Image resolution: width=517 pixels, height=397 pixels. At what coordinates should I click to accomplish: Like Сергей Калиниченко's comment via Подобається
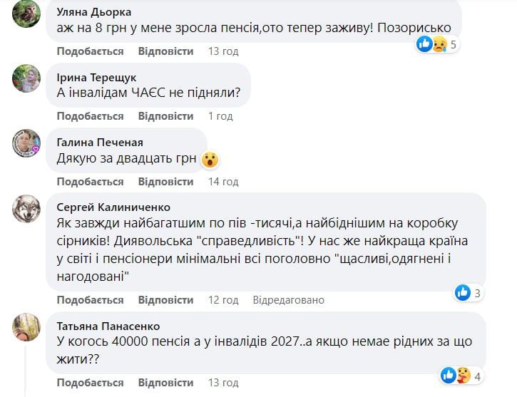point(90,300)
